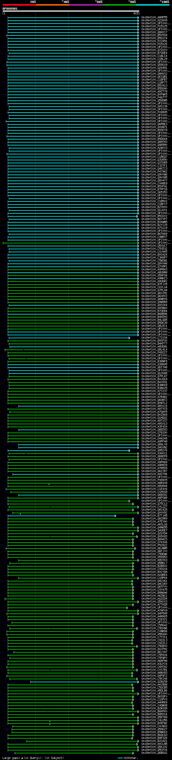Click the cyan ~100% identity legend bar
This screenshot has height=760, width=172.
[153, 5]
